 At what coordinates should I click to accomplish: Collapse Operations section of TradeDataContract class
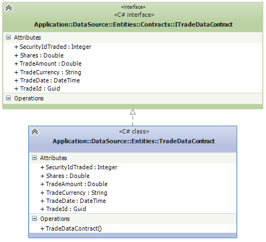coord(34,219)
